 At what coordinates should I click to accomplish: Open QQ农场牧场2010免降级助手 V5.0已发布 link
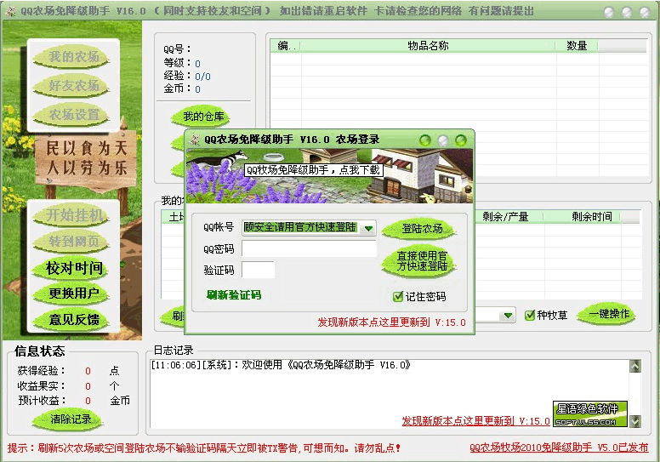tap(559, 448)
